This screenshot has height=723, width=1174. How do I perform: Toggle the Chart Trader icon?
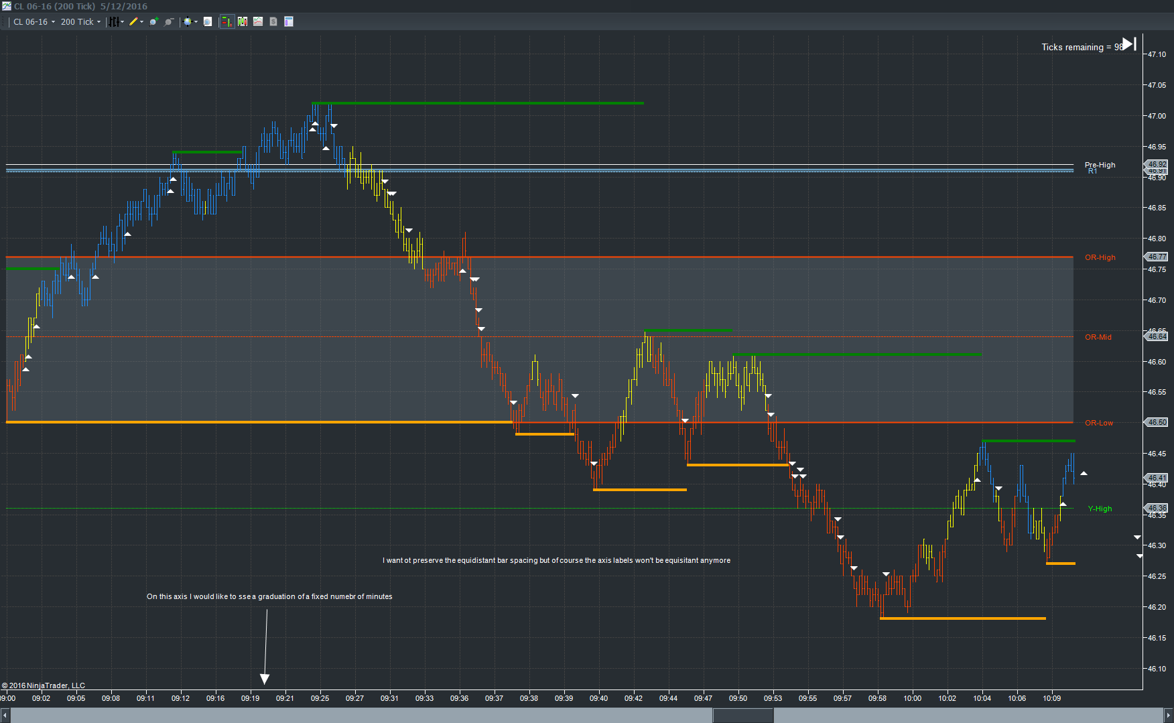226,22
